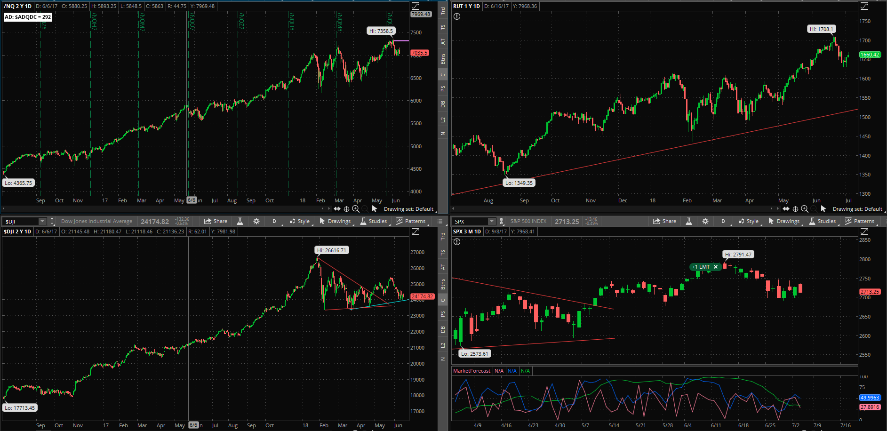
Task: Click the crosshair pan icon under the RUT chart
Action: (795, 209)
